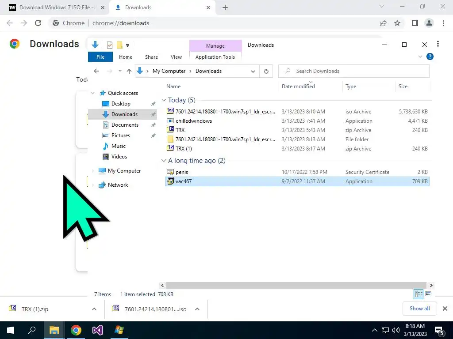Click the Explorer forward arrow

[110, 71]
